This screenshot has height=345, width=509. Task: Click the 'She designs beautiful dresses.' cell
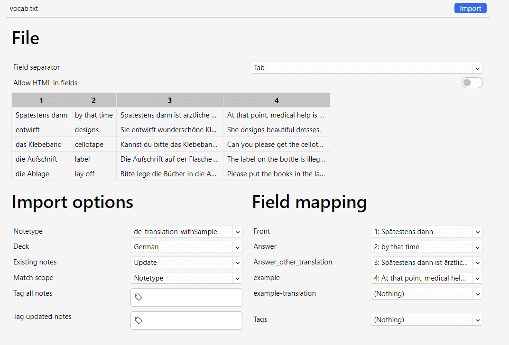(277, 130)
